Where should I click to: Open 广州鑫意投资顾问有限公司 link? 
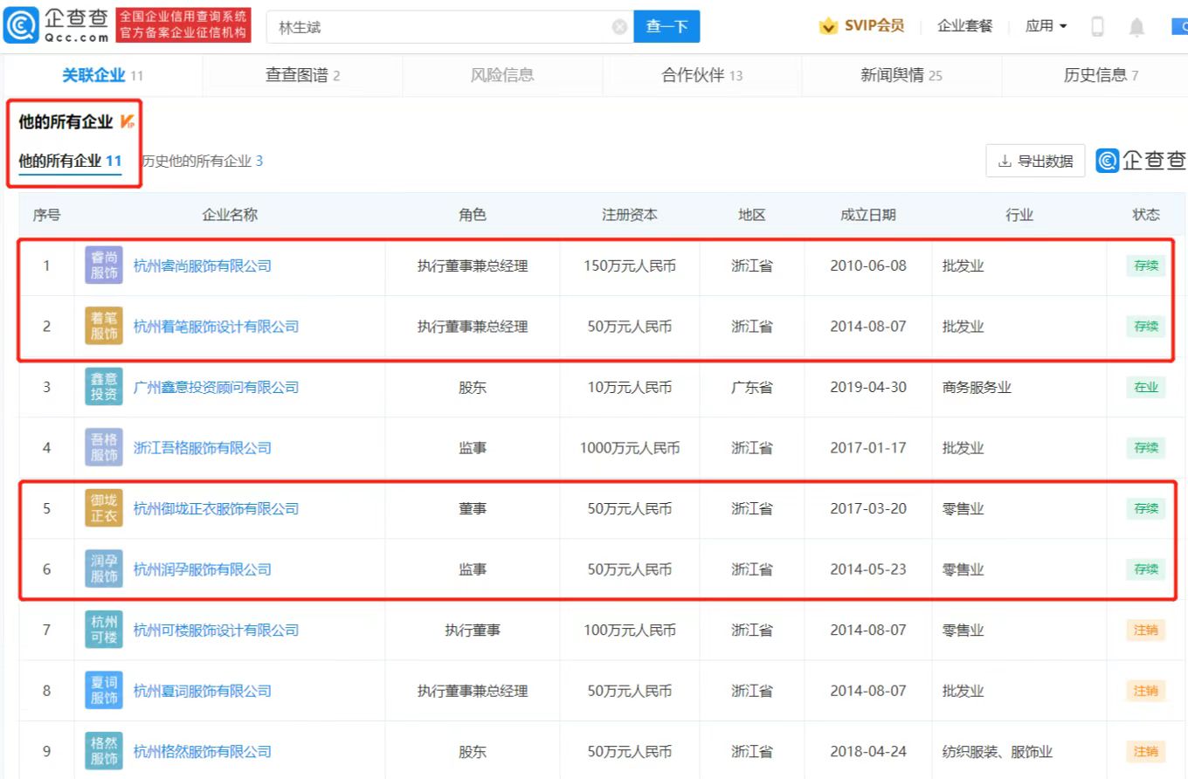pyautogui.click(x=216, y=387)
